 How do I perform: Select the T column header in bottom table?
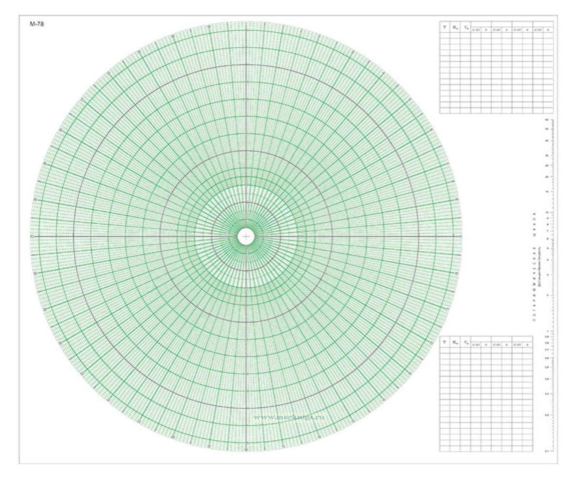[x=445, y=342]
